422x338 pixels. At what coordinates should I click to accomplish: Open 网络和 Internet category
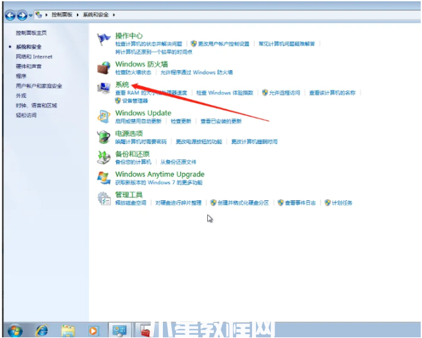[x=34, y=57]
